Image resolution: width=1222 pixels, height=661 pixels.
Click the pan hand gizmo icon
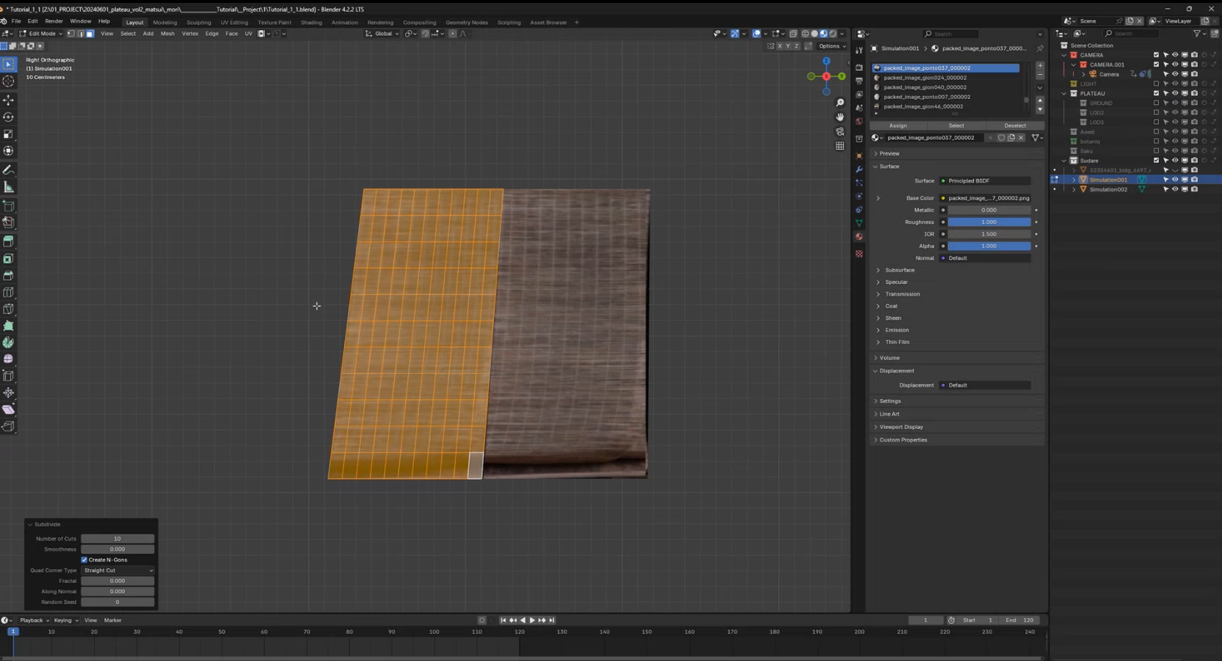[840, 117]
